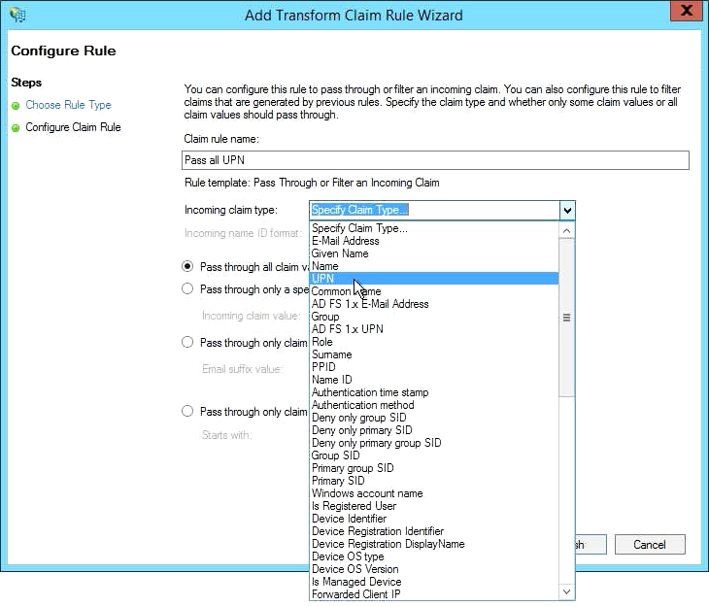Click the Configure Claim Rule step
Screen dimensions: 709x607
click(x=73, y=127)
